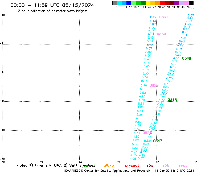Click the wave height value 5.86
Viewport: 197px width, 173px height.
143,89
